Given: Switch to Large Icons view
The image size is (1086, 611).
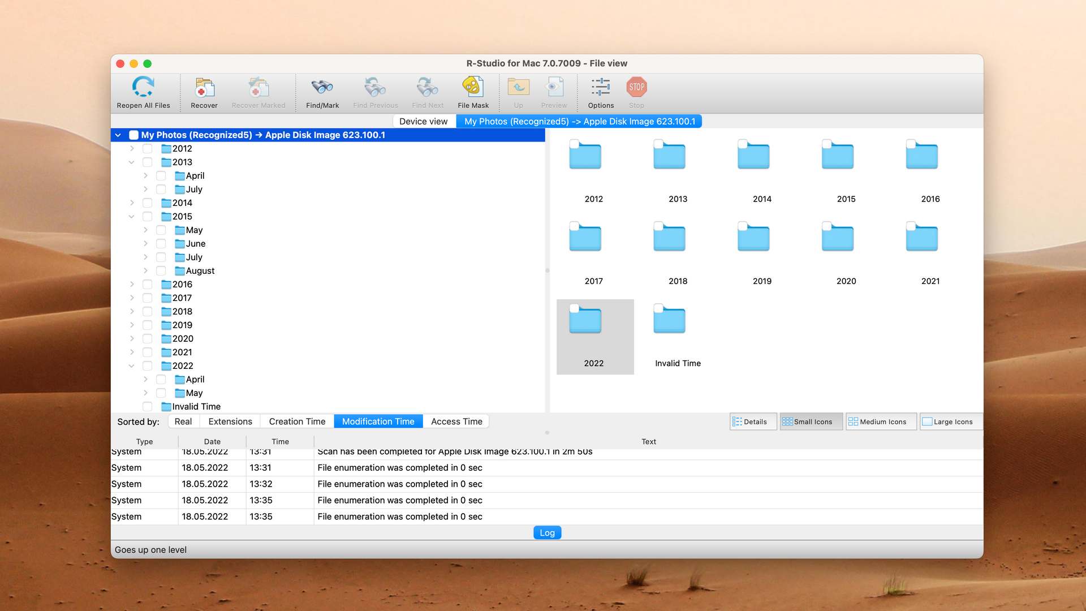Looking at the screenshot, I should [951, 421].
